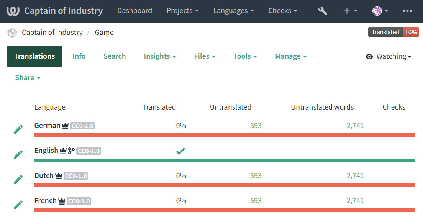The height and width of the screenshot is (216, 423).
Task: Sort by the Checks column header
Action: [x=394, y=107]
